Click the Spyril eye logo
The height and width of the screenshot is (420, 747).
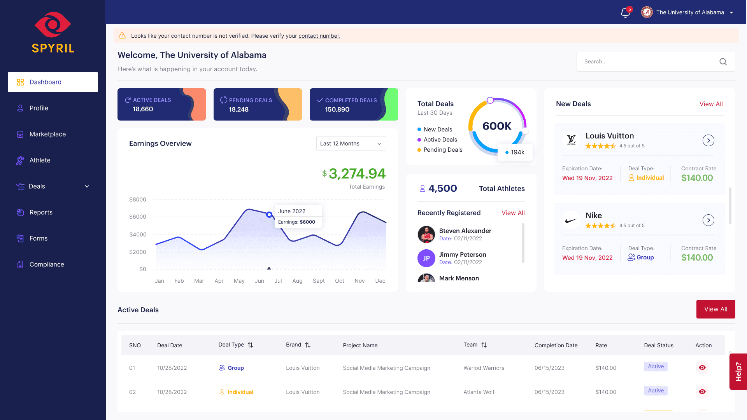[x=53, y=25]
